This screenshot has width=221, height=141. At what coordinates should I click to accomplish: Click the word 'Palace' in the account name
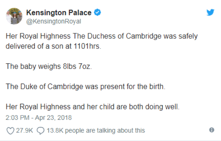click(x=80, y=13)
